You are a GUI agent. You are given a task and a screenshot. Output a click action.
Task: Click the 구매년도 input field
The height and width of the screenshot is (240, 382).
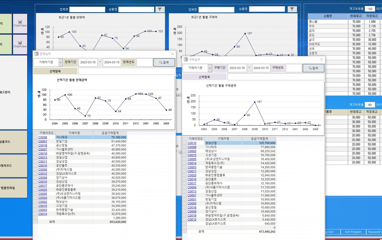point(294,68)
